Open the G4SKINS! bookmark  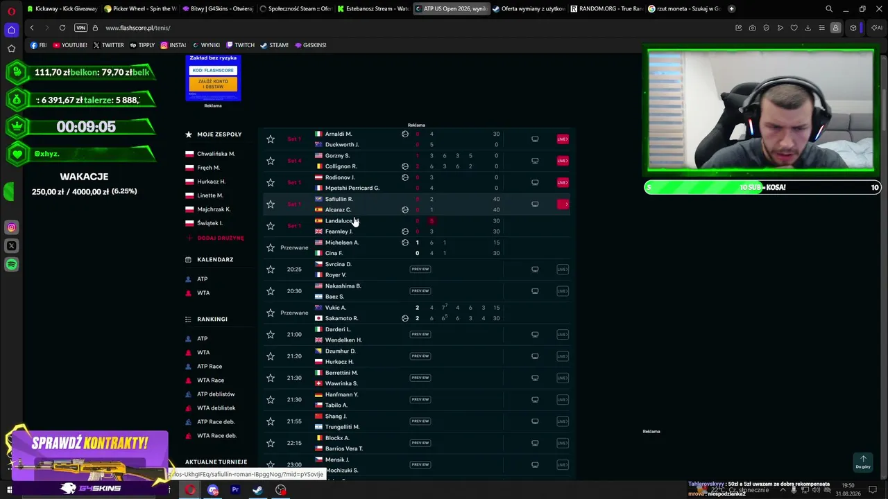310,45
